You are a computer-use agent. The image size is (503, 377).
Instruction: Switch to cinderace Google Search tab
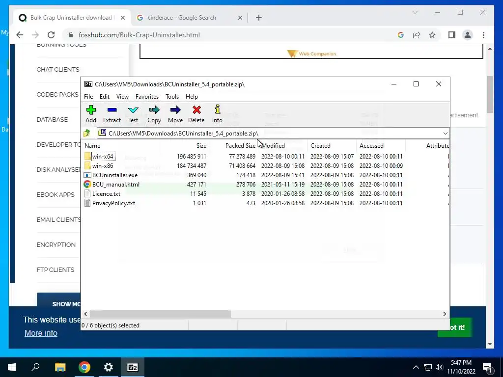182,18
